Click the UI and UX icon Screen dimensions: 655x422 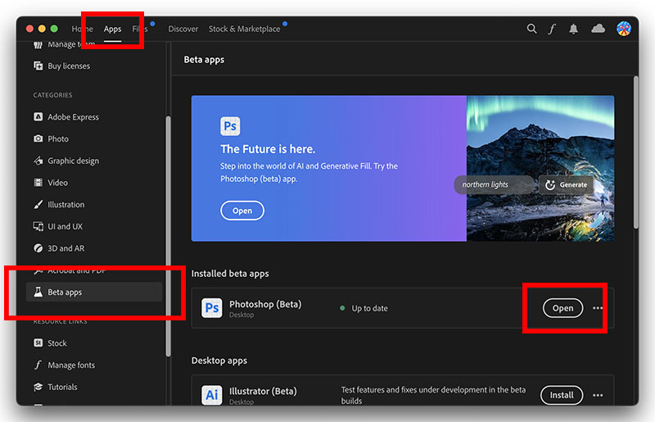(38, 226)
